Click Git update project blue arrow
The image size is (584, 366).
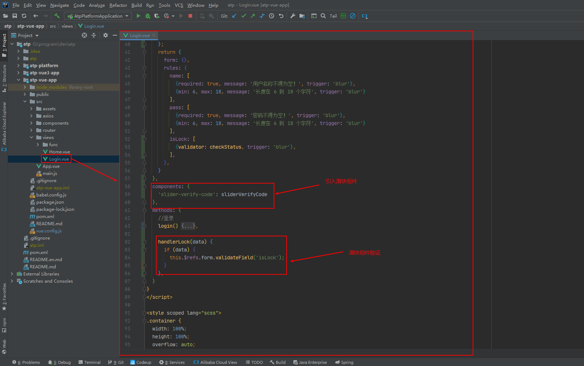pyautogui.click(x=234, y=16)
